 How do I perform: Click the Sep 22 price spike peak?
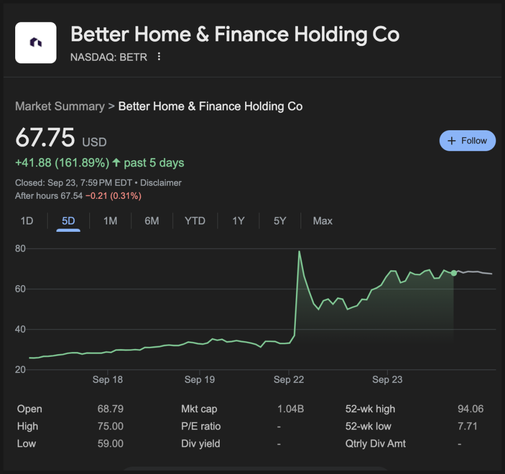click(x=300, y=251)
